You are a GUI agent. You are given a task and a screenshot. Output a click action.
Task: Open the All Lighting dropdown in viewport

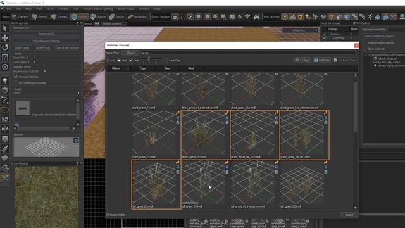[300, 30]
